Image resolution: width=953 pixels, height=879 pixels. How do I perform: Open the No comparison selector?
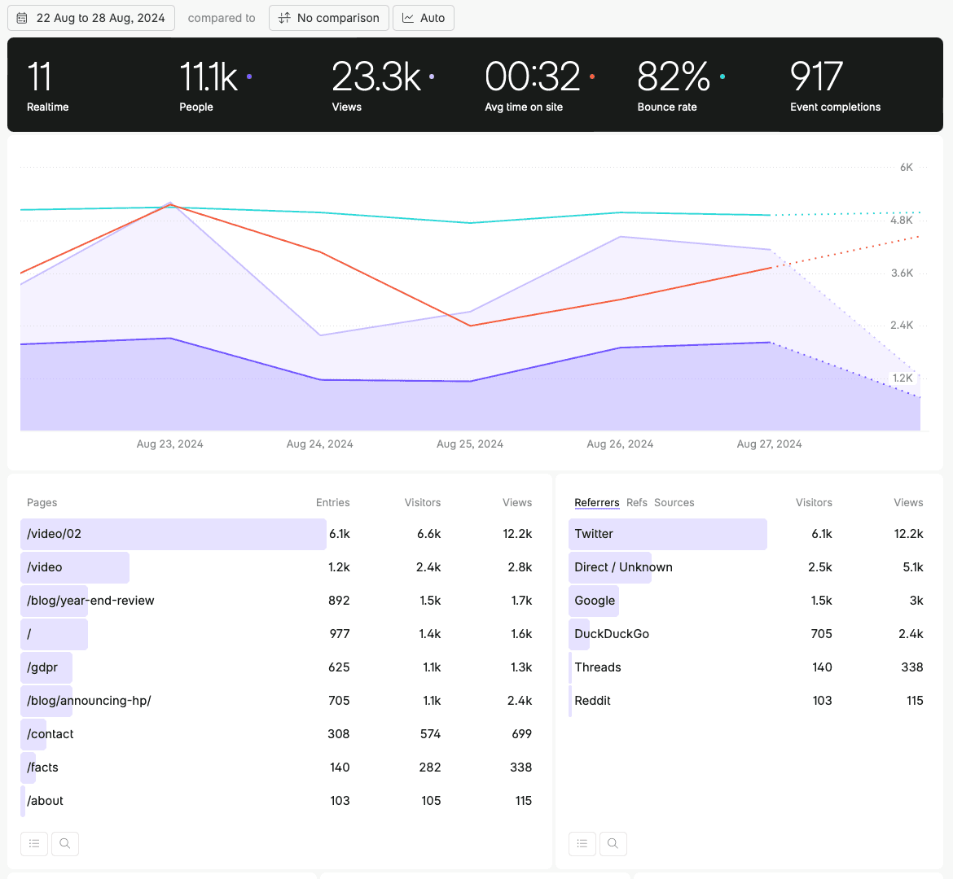coord(329,17)
